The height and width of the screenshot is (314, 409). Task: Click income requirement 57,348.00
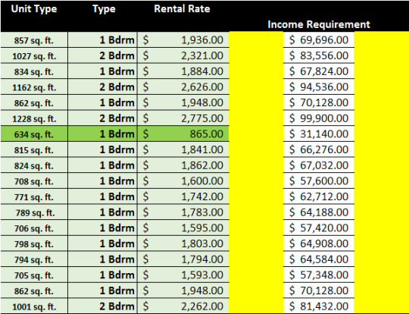point(319,275)
